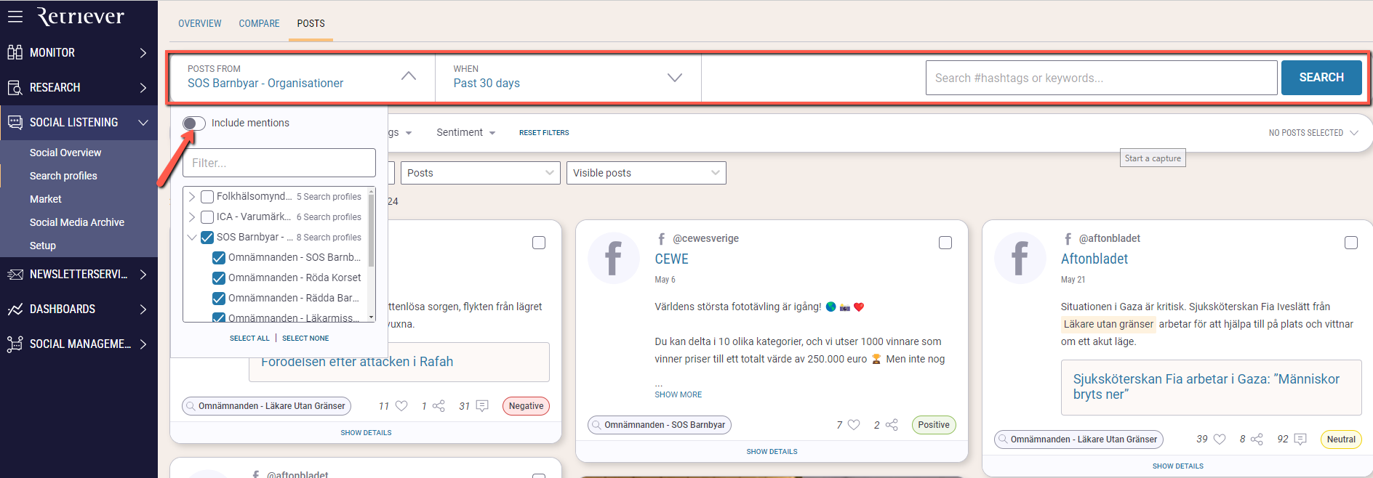Expand the No Posts Selected menu

point(1313,133)
